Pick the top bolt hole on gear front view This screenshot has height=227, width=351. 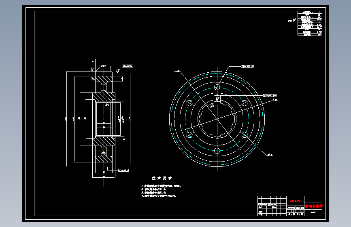[x=217, y=87]
